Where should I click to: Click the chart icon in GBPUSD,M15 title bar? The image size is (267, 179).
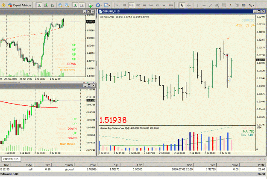point(100,11)
